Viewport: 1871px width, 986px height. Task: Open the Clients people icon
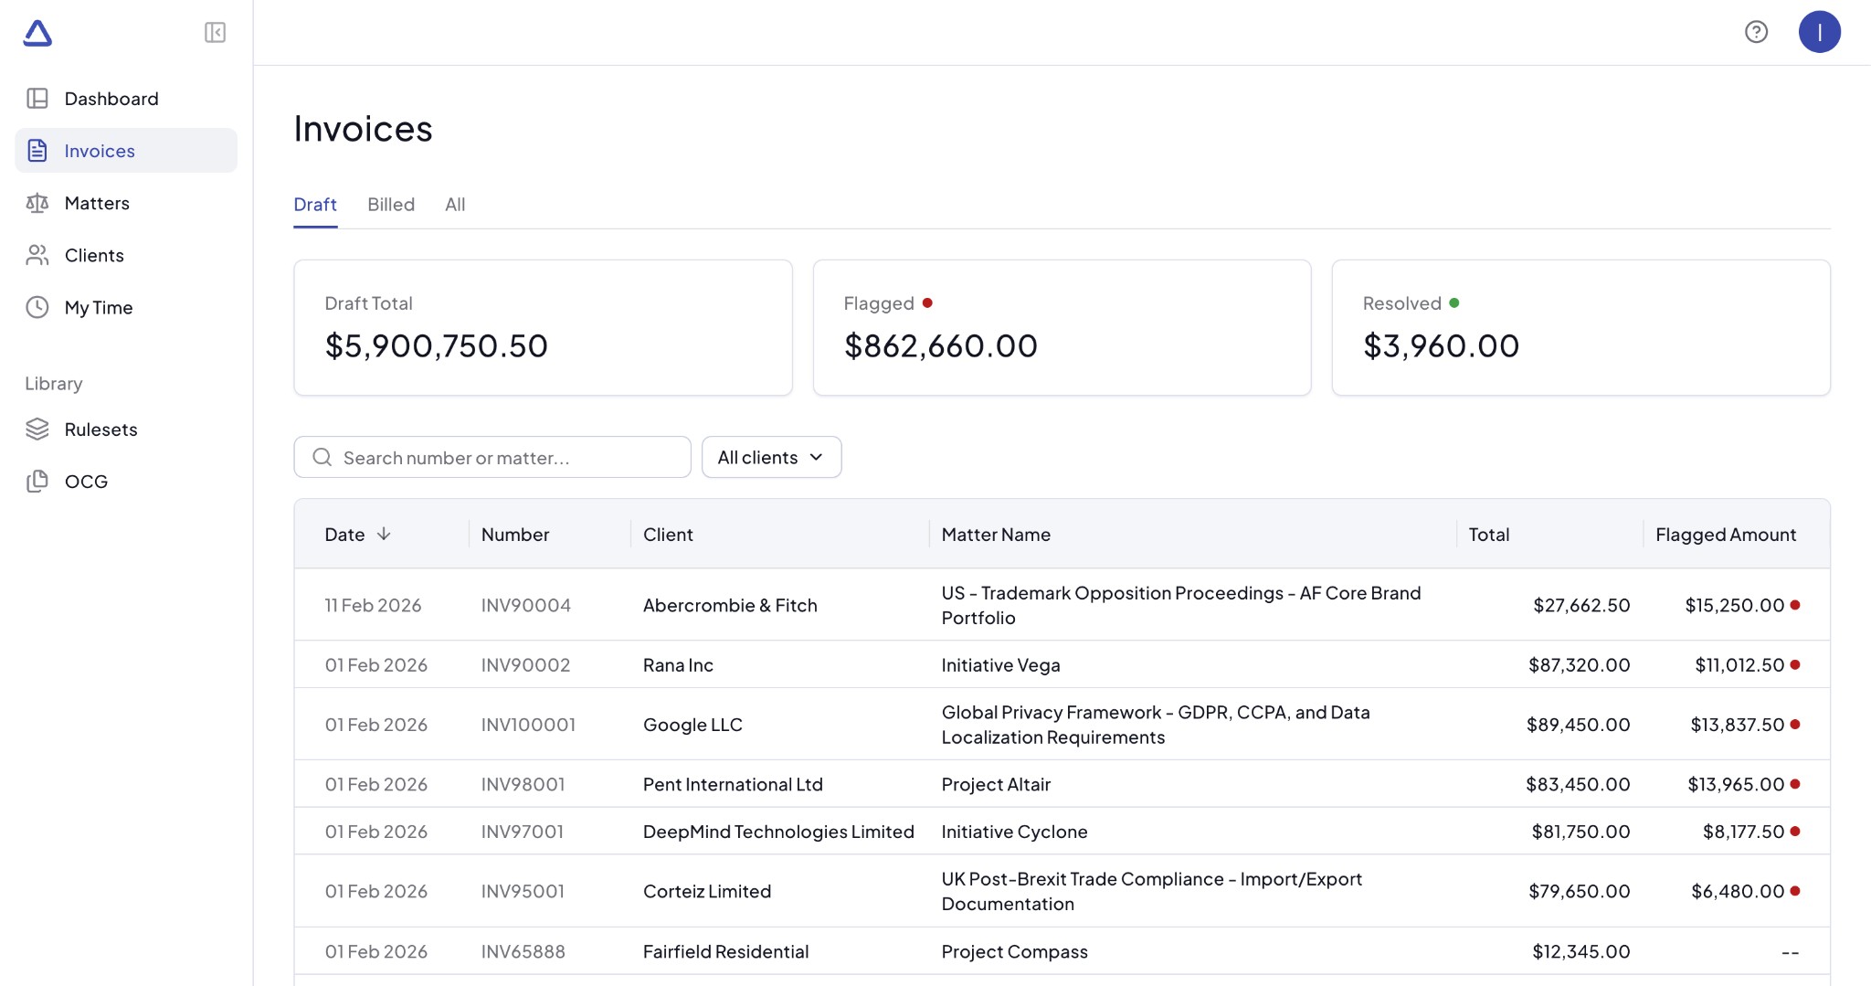pyautogui.click(x=37, y=255)
